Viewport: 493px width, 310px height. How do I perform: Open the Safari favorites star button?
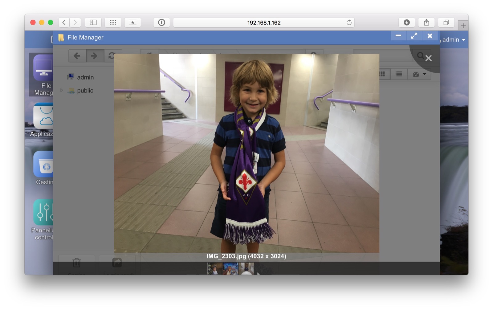pos(132,22)
